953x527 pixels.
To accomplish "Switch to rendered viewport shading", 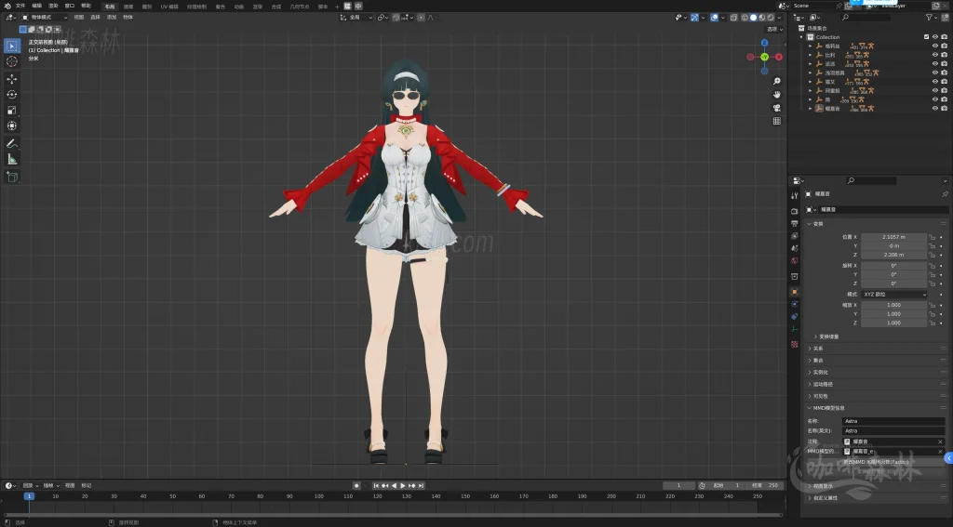I will click(x=771, y=17).
